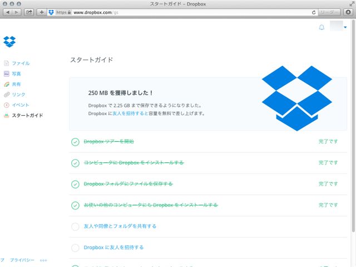Click the account avatar thumbnail
The height and width of the screenshot is (267, 356).
[x=336, y=26]
